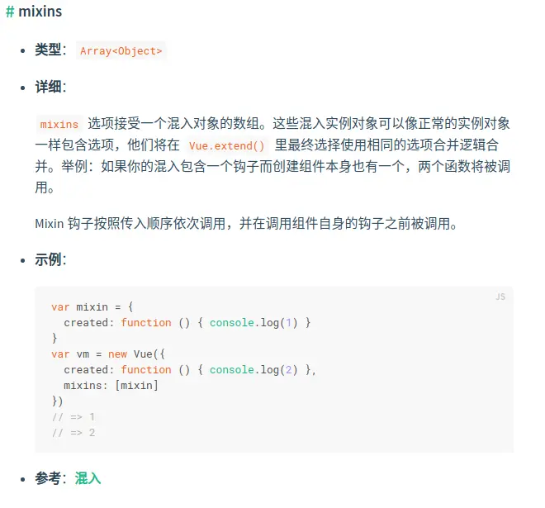Click the first created: function code line

(187, 323)
